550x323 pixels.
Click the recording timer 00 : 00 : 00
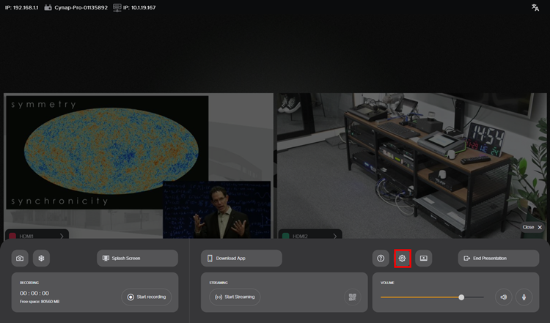(x=34, y=293)
